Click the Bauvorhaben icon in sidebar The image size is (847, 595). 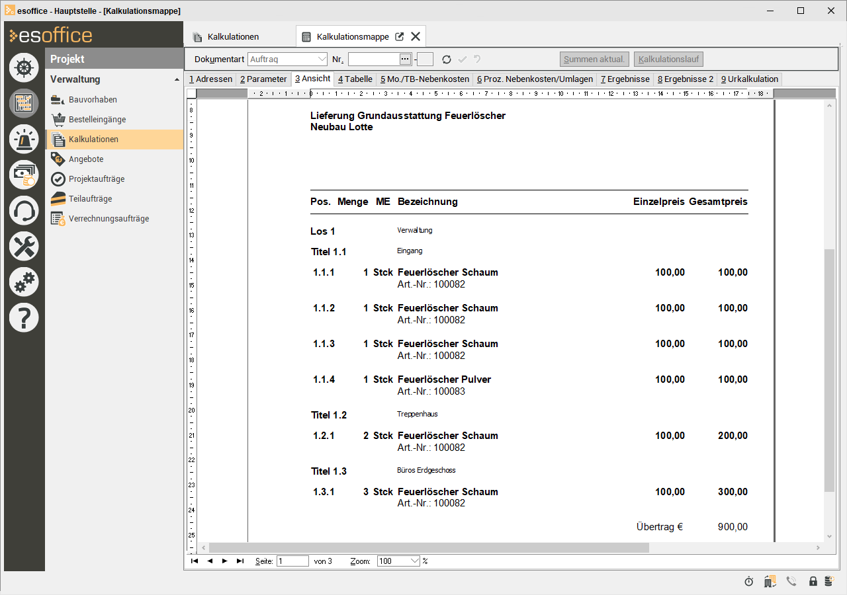58,100
